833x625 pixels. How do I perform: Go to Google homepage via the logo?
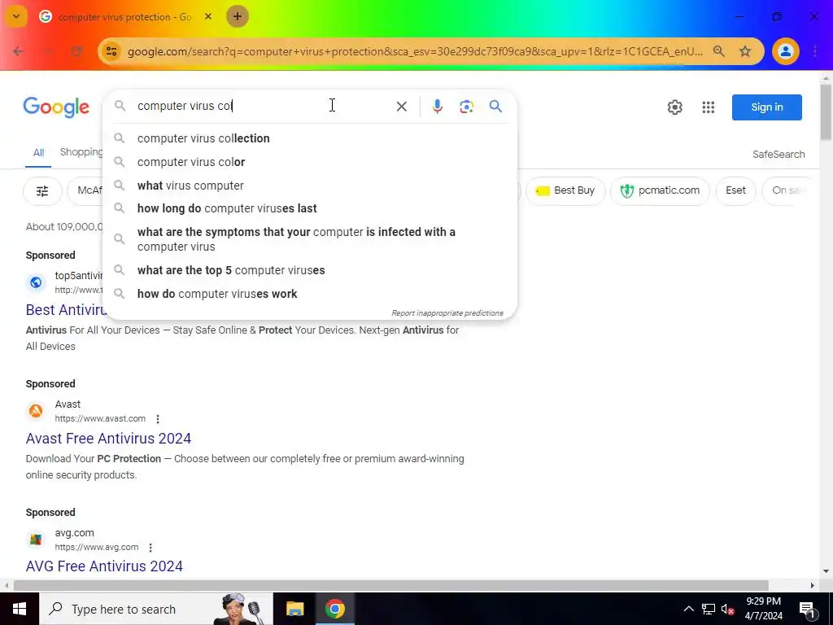coord(56,107)
